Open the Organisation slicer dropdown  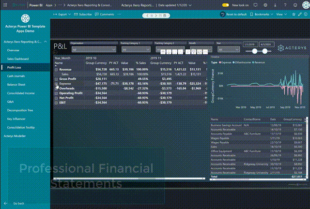94,49
